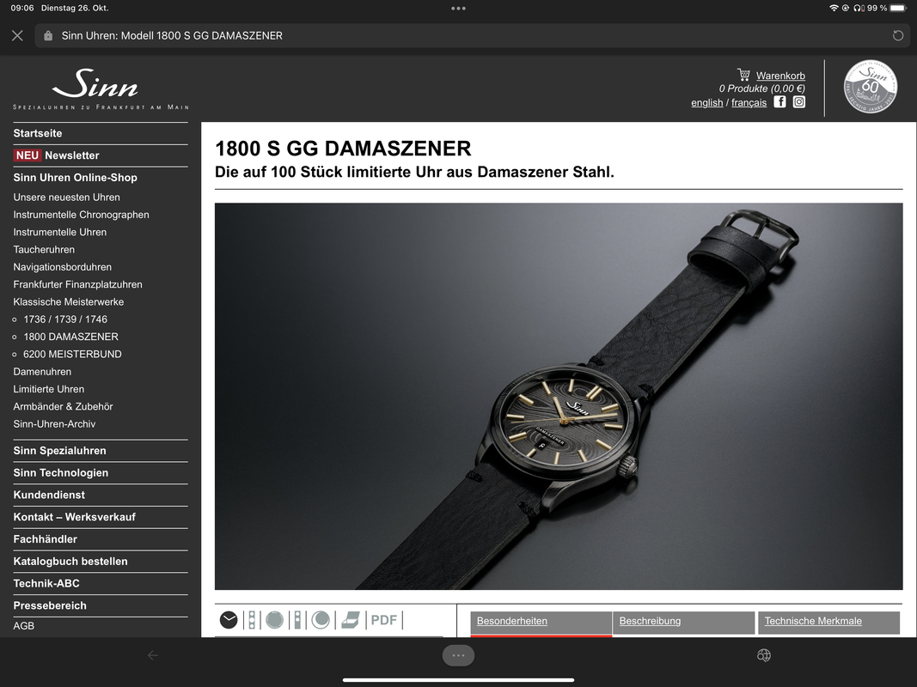Open Kontakt – Werksverkauf page
917x687 pixels.
(x=74, y=518)
